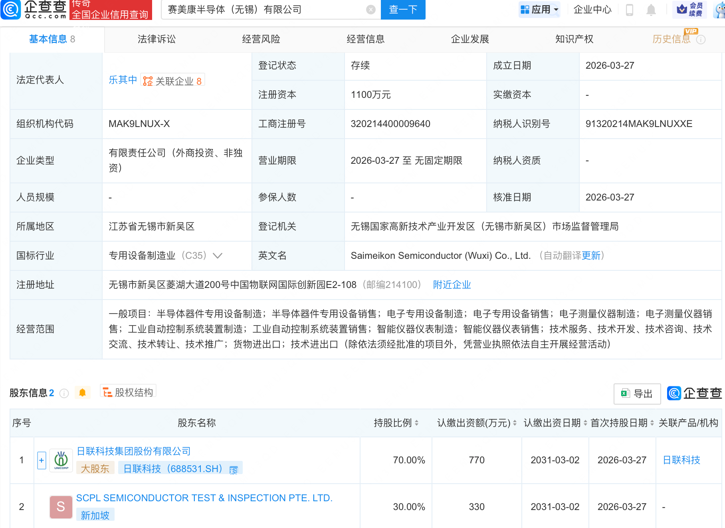This screenshot has height=528, width=725.
Task: Clear the search box text
Action: tap(371, 10)
